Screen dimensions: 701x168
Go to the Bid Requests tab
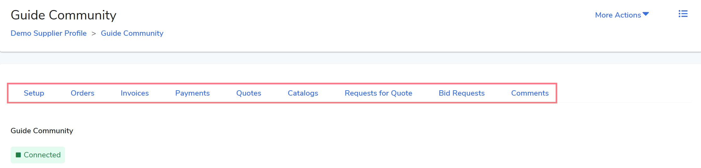tap(461, 93)
